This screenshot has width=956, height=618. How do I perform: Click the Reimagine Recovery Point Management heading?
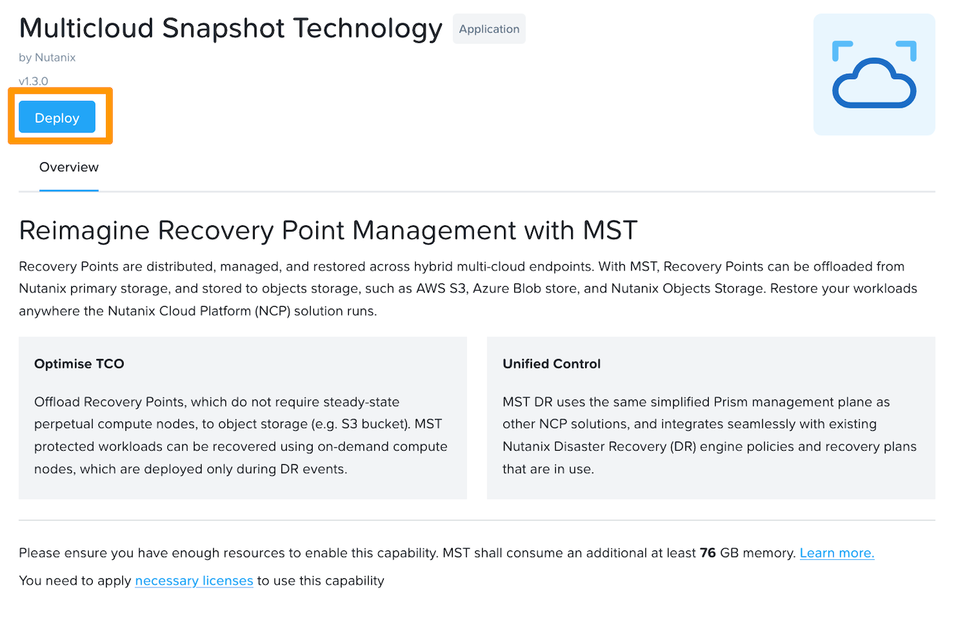[328, 230]
